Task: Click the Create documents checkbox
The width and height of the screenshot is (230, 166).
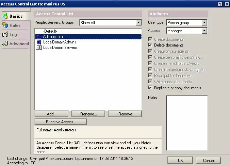Action: coord(150,39)
